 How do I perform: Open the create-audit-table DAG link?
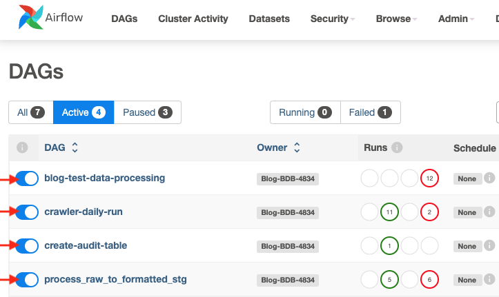(x=86, y=246)
